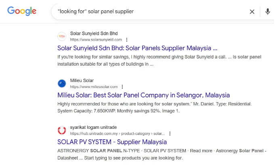The image size is (280, 168).
Task: Open Milieu Solar Best Solar Panel link
Action: coord(143,95)
